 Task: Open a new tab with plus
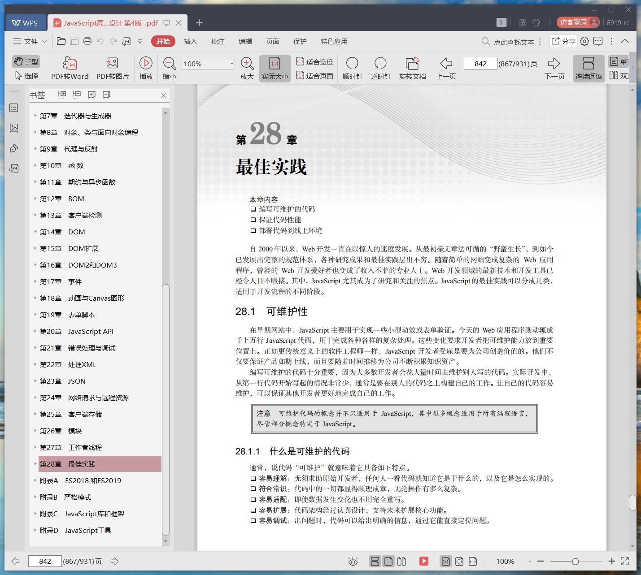[199, 22]
